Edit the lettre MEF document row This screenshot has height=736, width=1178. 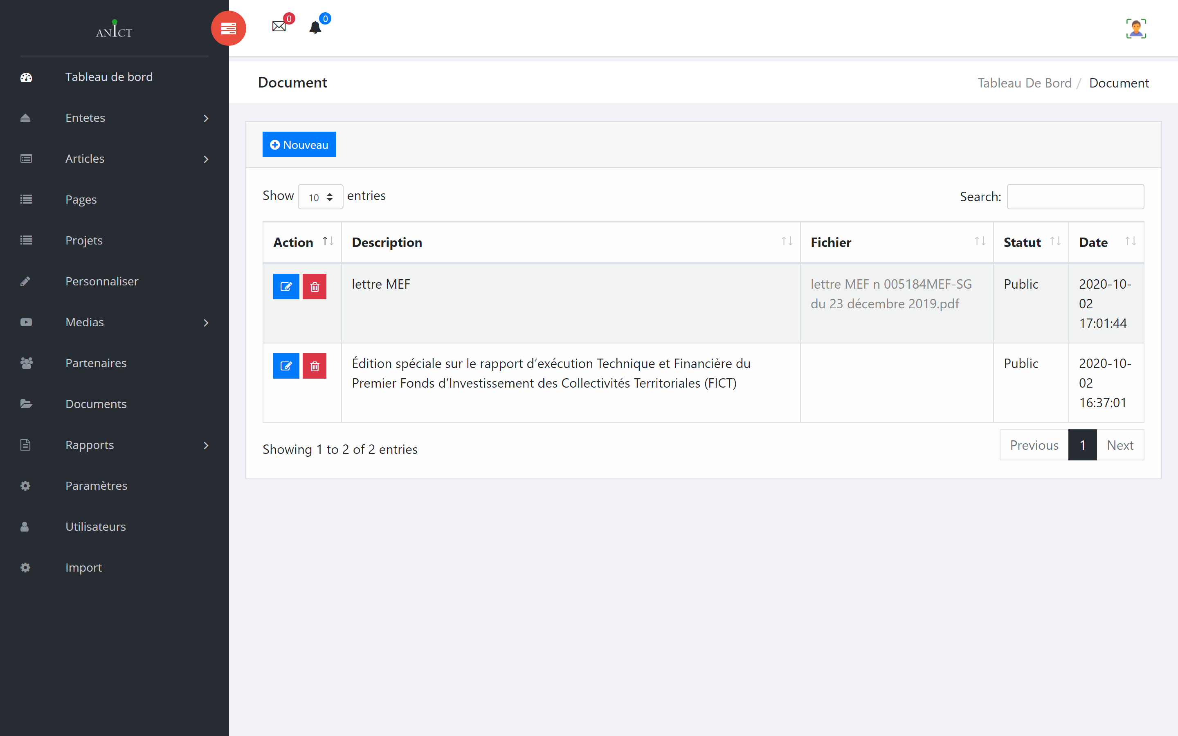click(x=286, y=287)
